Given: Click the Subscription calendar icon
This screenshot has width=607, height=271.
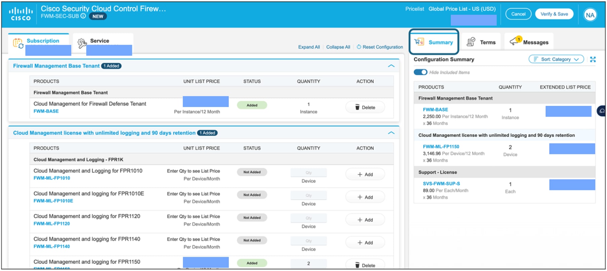Looking at the screenshot, I should tap(18, 43).
